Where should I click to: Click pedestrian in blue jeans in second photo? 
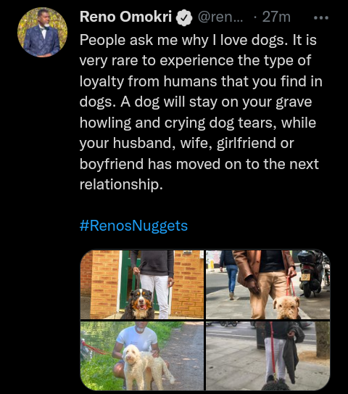tap(230, 274)
